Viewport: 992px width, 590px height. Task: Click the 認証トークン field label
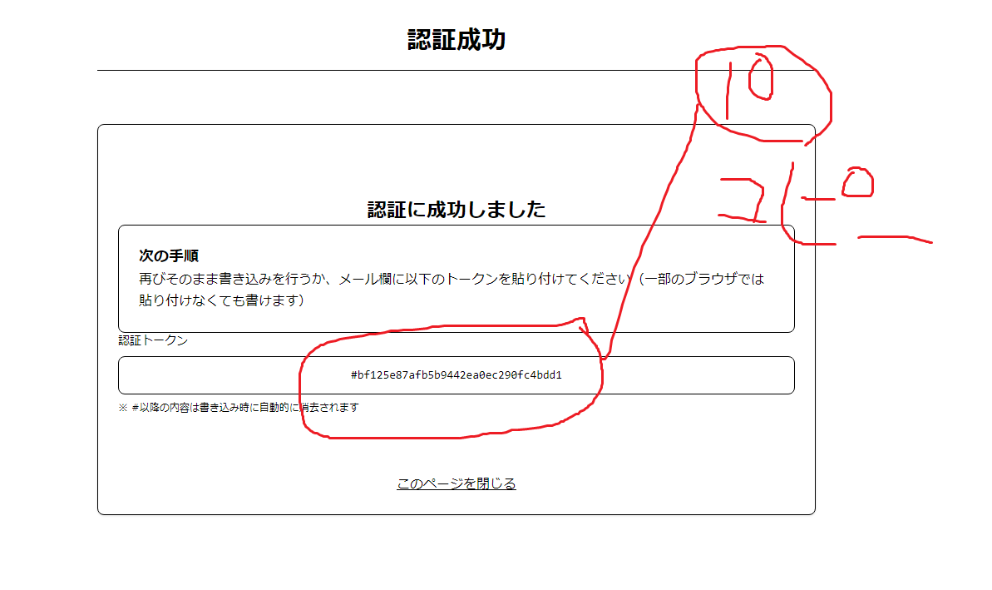pyautogui.click(x=153, y=340)
